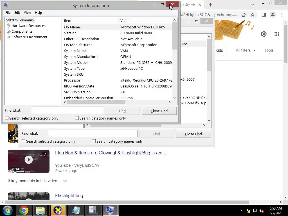Click the rear window's vertical scrollbar thumb
The height and width of the screenshot is (216, 288).
[209, 55]
